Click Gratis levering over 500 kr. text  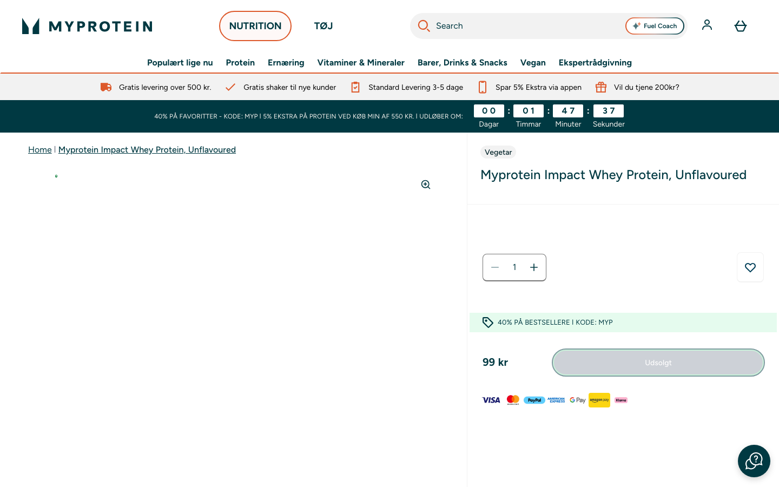(165, 87)
